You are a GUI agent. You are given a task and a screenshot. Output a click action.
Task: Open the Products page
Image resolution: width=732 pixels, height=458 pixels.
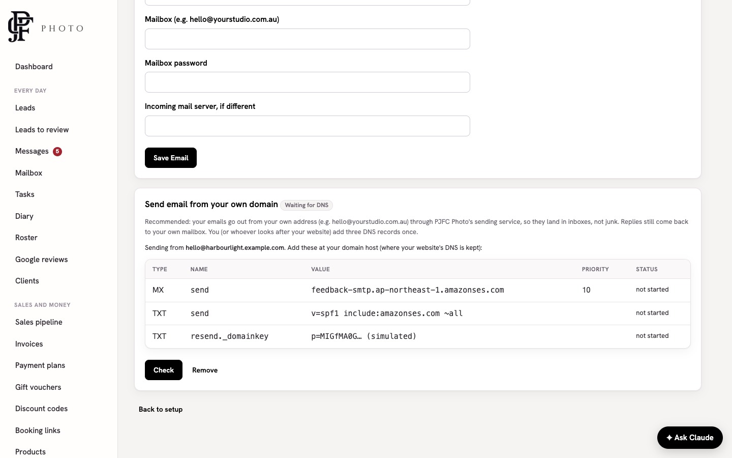(30, 452)
